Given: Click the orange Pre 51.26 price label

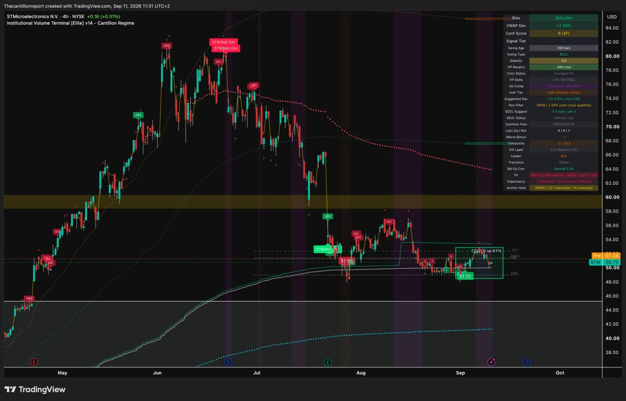Looking at the screenshot, I should [x=606, y=256].
